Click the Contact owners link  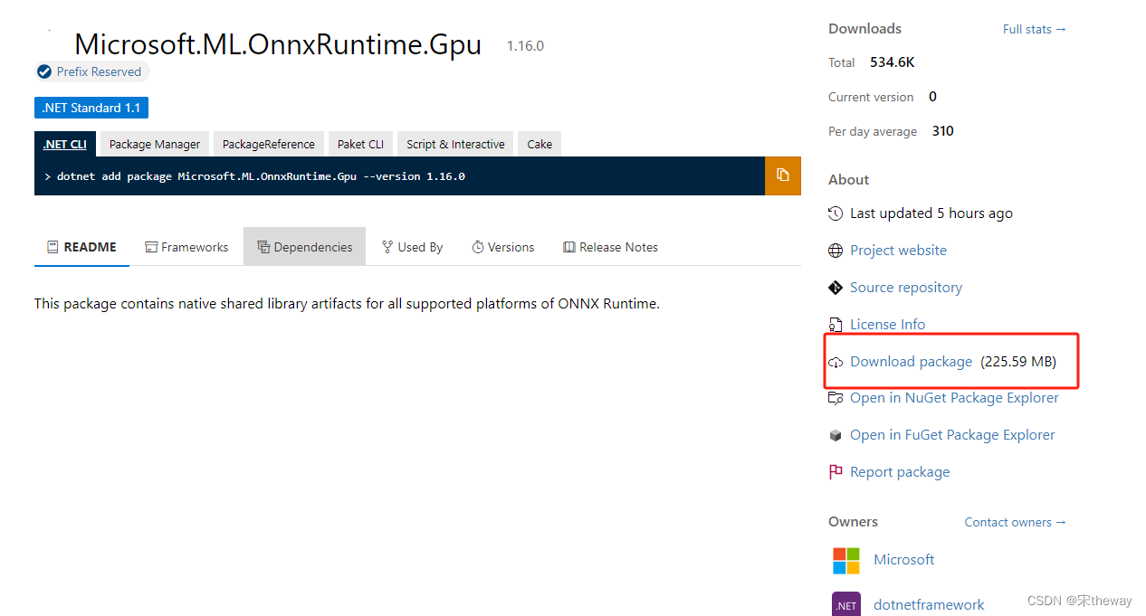pyautogui.click(x=1016, y=522)
